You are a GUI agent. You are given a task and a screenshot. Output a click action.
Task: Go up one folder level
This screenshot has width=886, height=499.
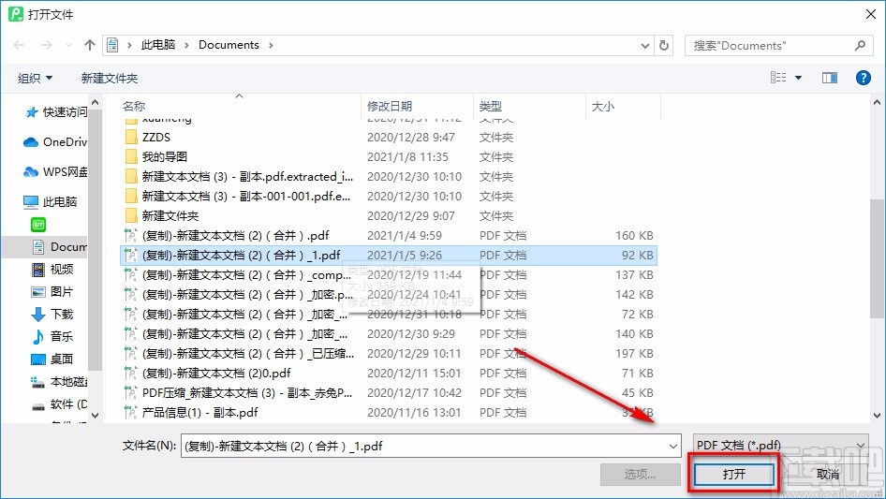pyautogui.click(x=89, y=45)
